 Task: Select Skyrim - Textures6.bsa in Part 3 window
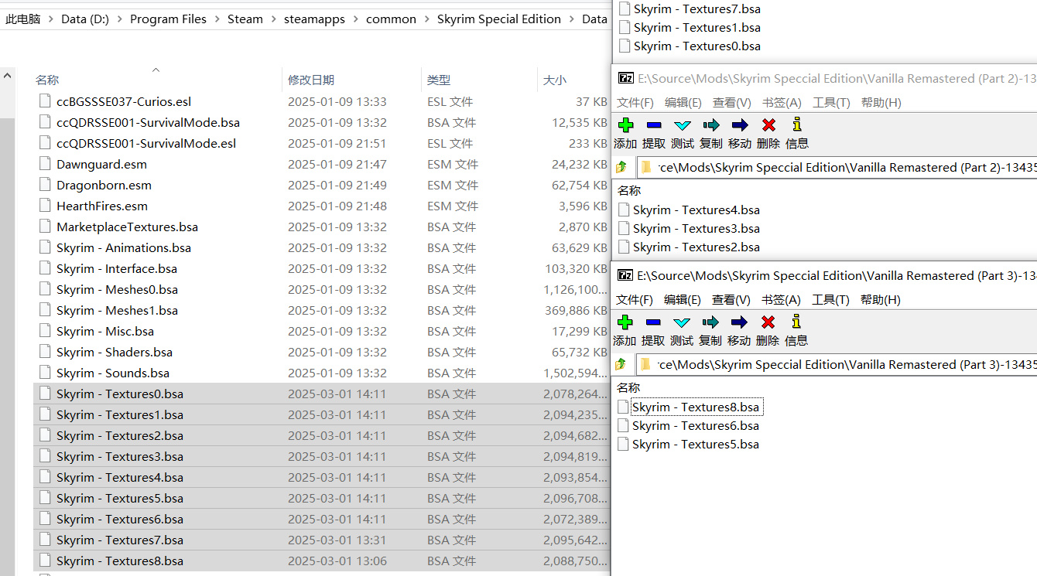coord(695,425)
